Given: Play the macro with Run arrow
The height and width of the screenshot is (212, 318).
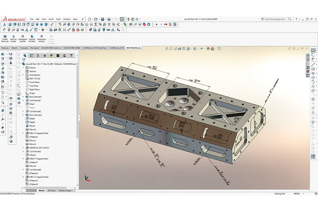Looking at the screenshot, I should pyautogui.click(x=156, y=24).
